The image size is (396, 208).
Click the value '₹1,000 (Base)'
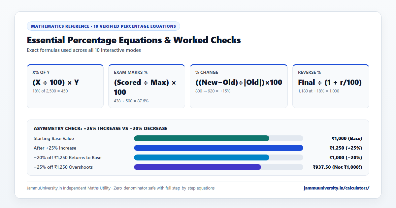[347, 138]
